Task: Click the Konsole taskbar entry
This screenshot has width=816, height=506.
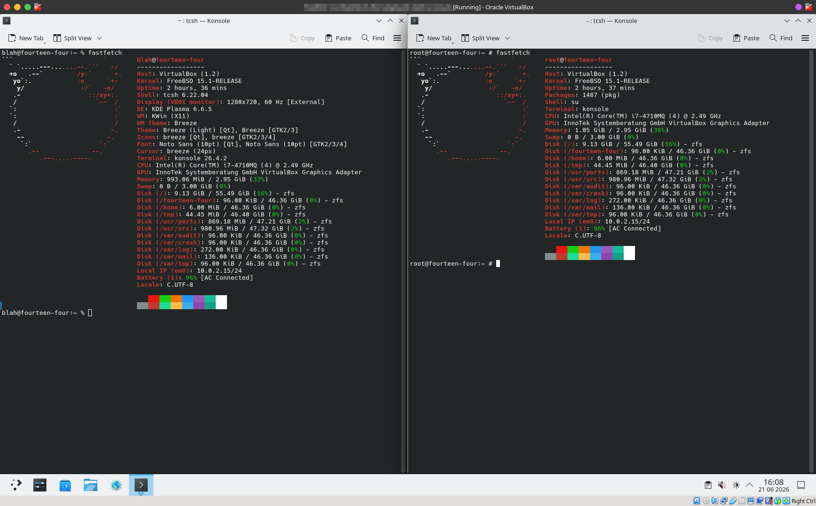Action: 141,485
